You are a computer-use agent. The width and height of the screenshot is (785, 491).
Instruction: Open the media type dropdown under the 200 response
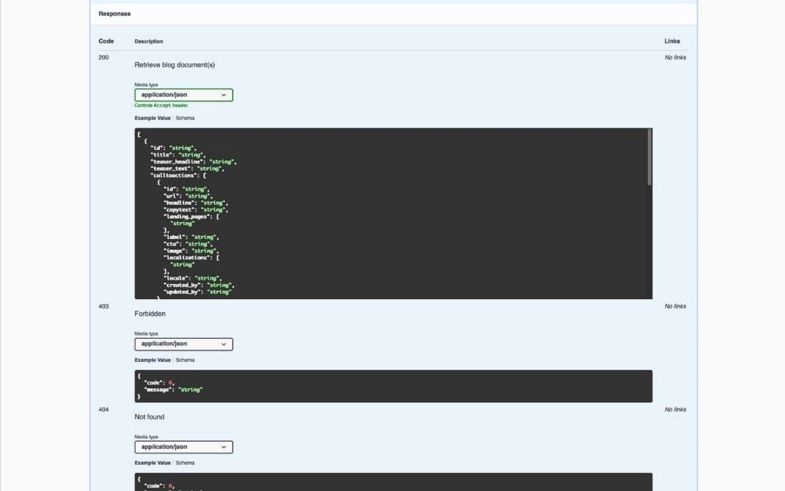pos(183,94)
